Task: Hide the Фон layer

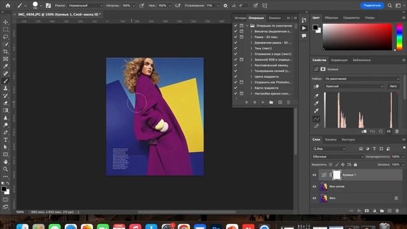Action: tap(314, 198)
